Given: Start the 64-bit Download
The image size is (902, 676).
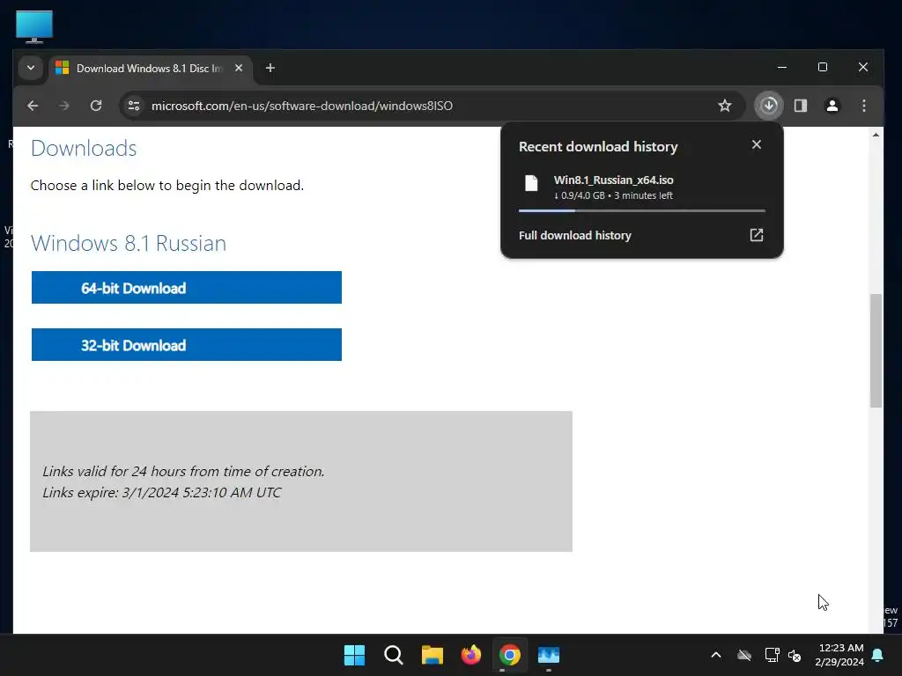Looking at the screenshot, I should [187, 288].
